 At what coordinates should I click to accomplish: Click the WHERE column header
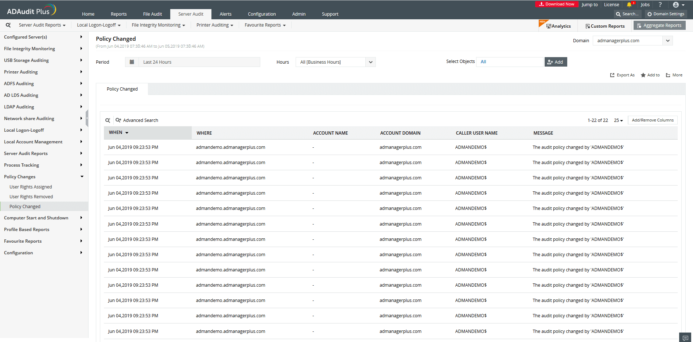pyautogui.click(x=204, y=133)
